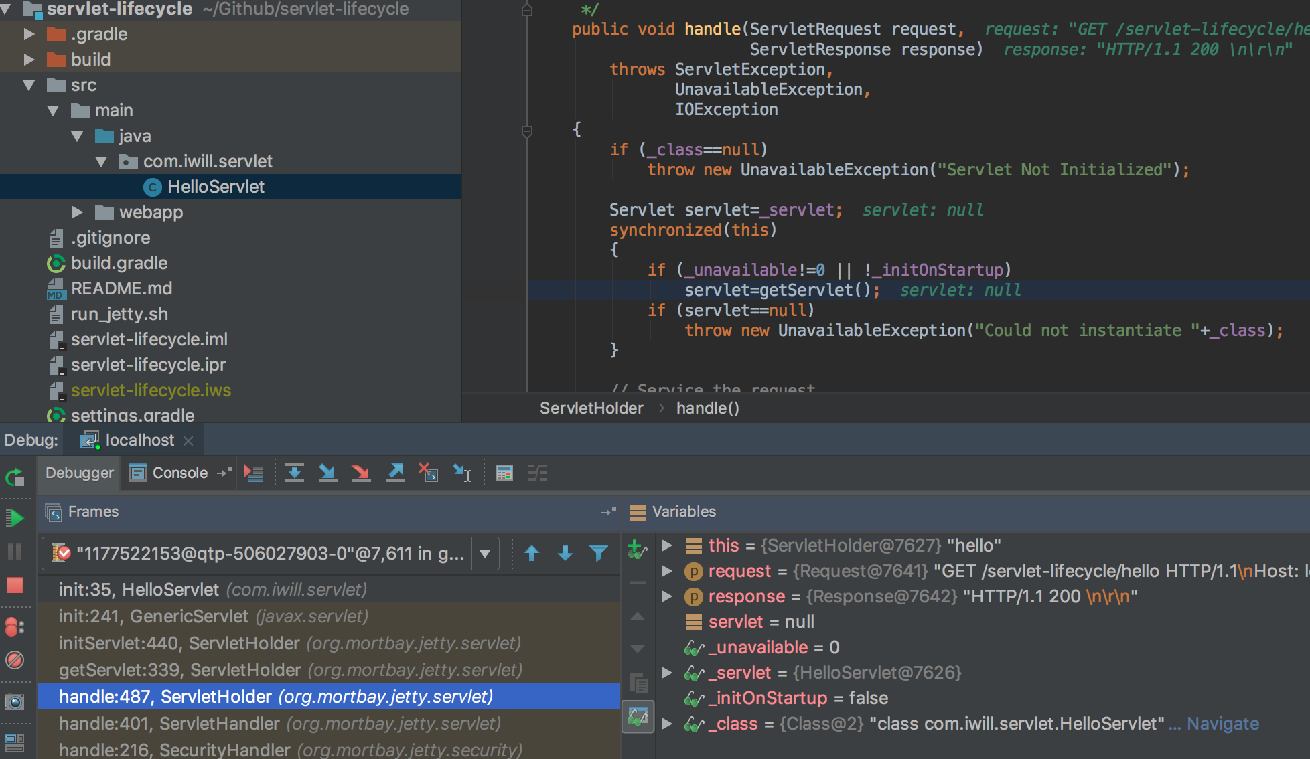
Task: Toggle Mute Breakpoints icon
Action: pyautogui.click(x=15, y=660)
